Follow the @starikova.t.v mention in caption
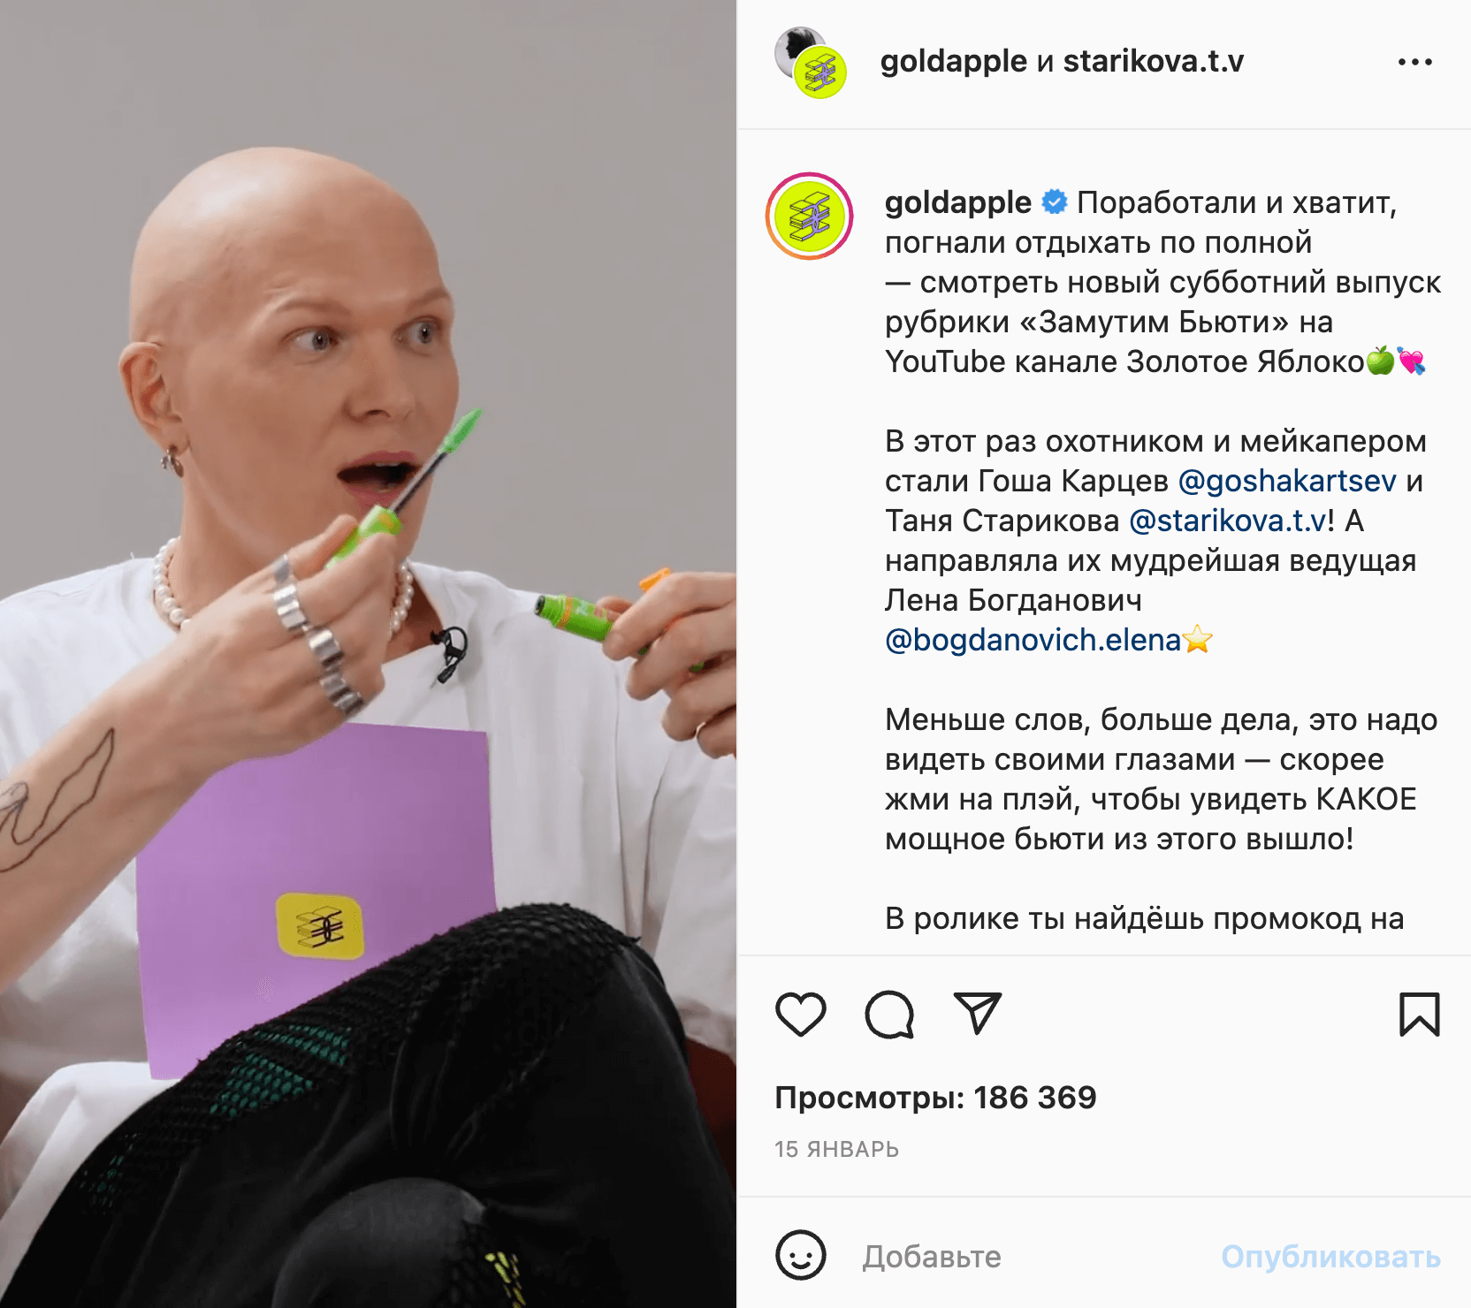This screenshot has width=1471, height=1308. coord(1228,521)
